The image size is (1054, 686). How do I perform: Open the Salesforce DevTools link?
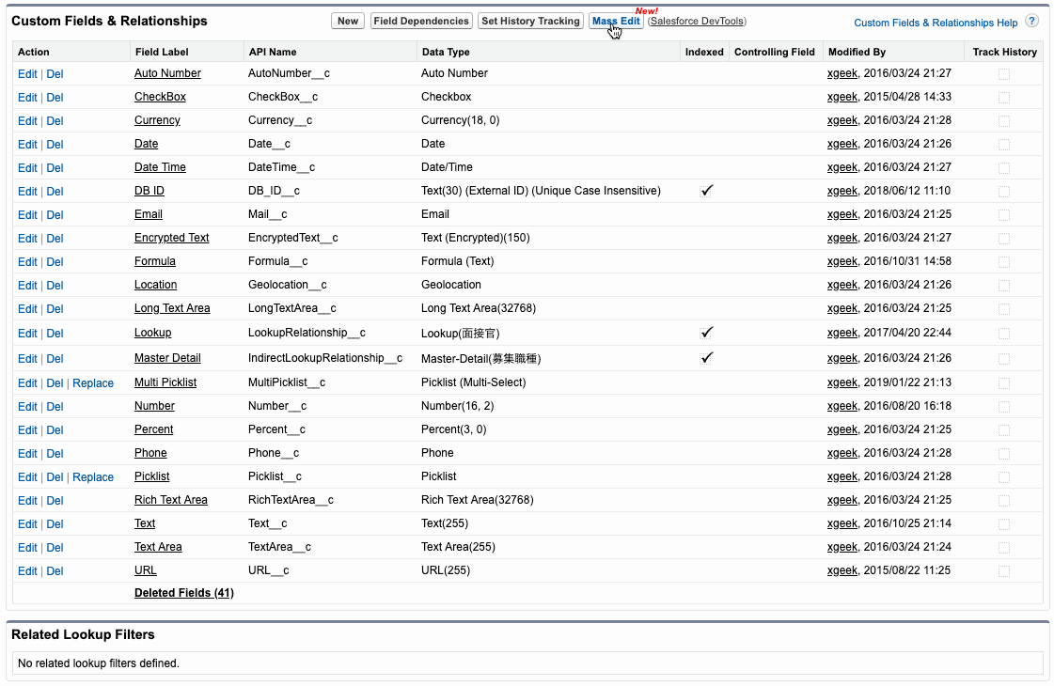coord(697,21)
